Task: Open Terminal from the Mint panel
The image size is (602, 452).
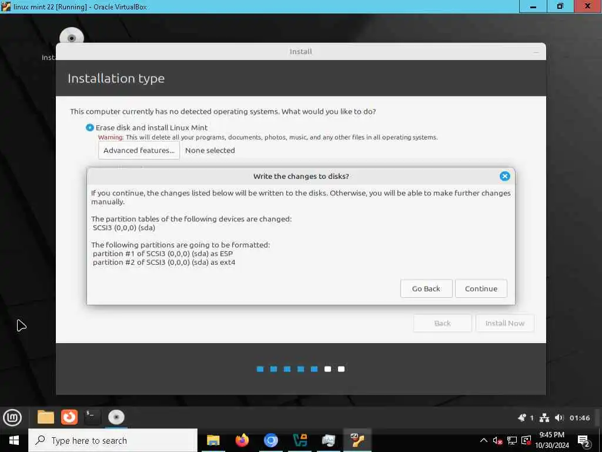Action: pos(92,417)
